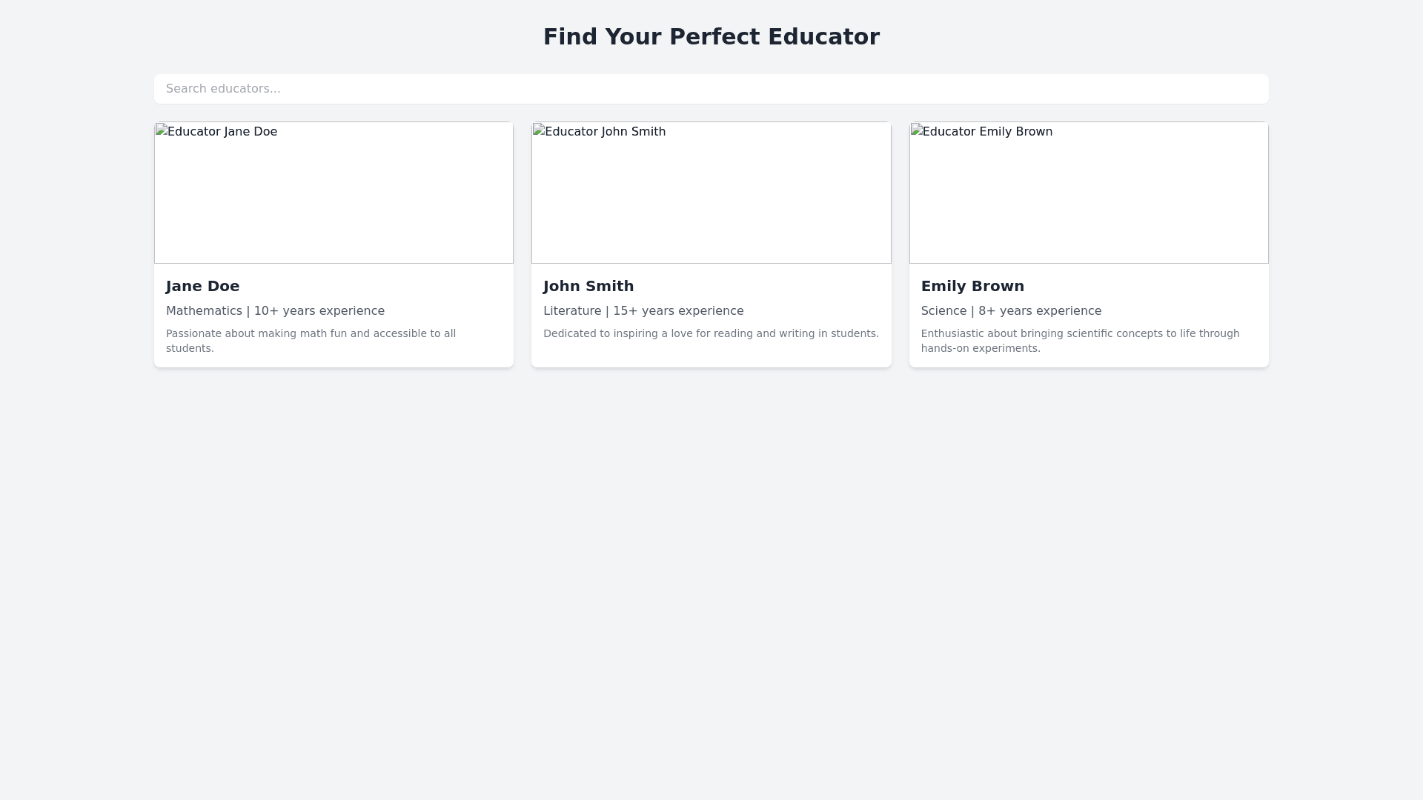This screenshot has width=1423, height=800.
Task: Click Mathematics 10+ years experience text
Action: [275, 311]
